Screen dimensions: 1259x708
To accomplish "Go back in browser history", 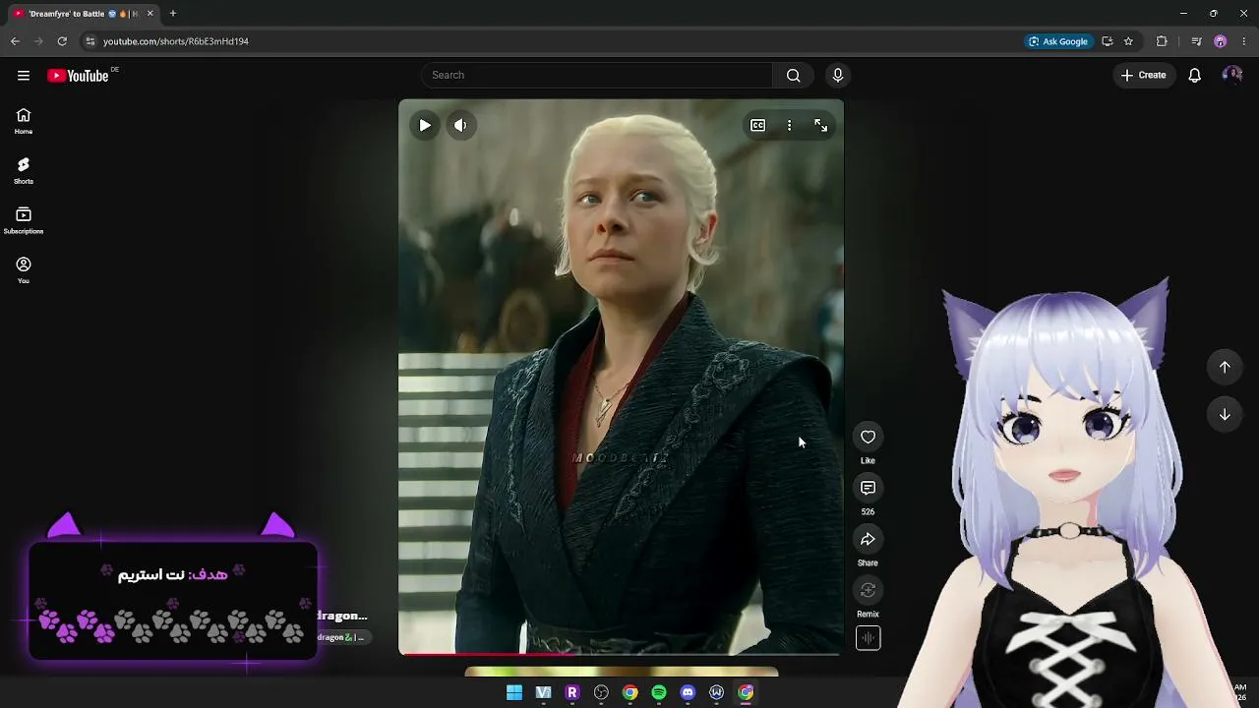I will click(x=15, y=41).
